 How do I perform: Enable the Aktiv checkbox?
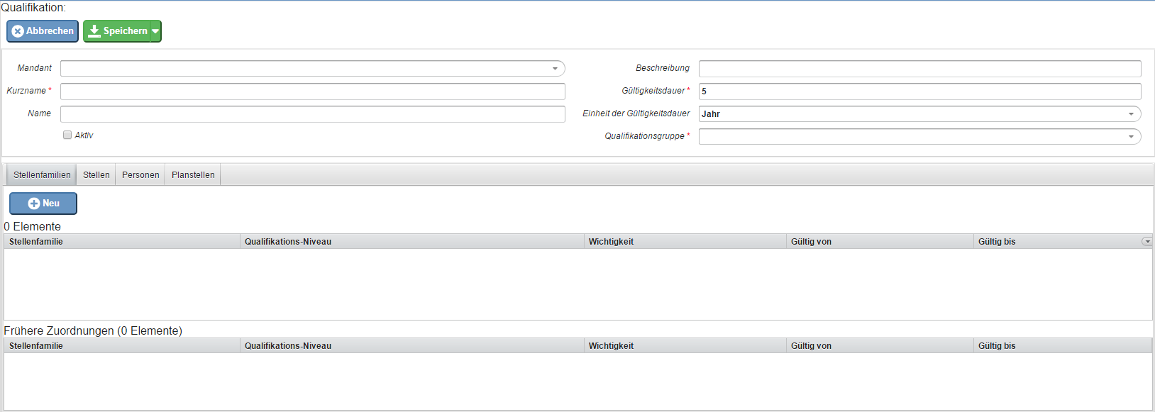point(67,135)
